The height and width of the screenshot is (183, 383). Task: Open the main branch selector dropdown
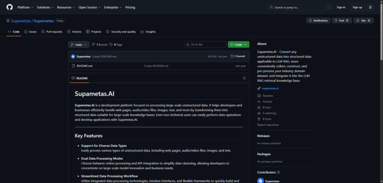[79, 45]
